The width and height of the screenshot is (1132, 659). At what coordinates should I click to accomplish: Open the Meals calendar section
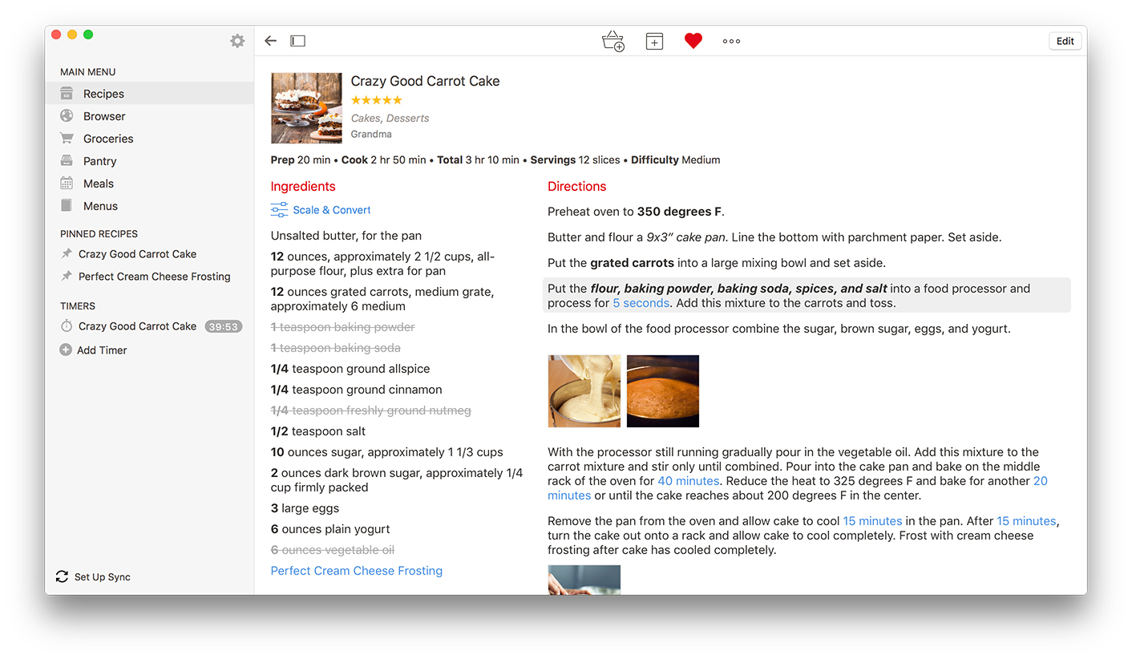pyautogui.click(x=98, y=184)
